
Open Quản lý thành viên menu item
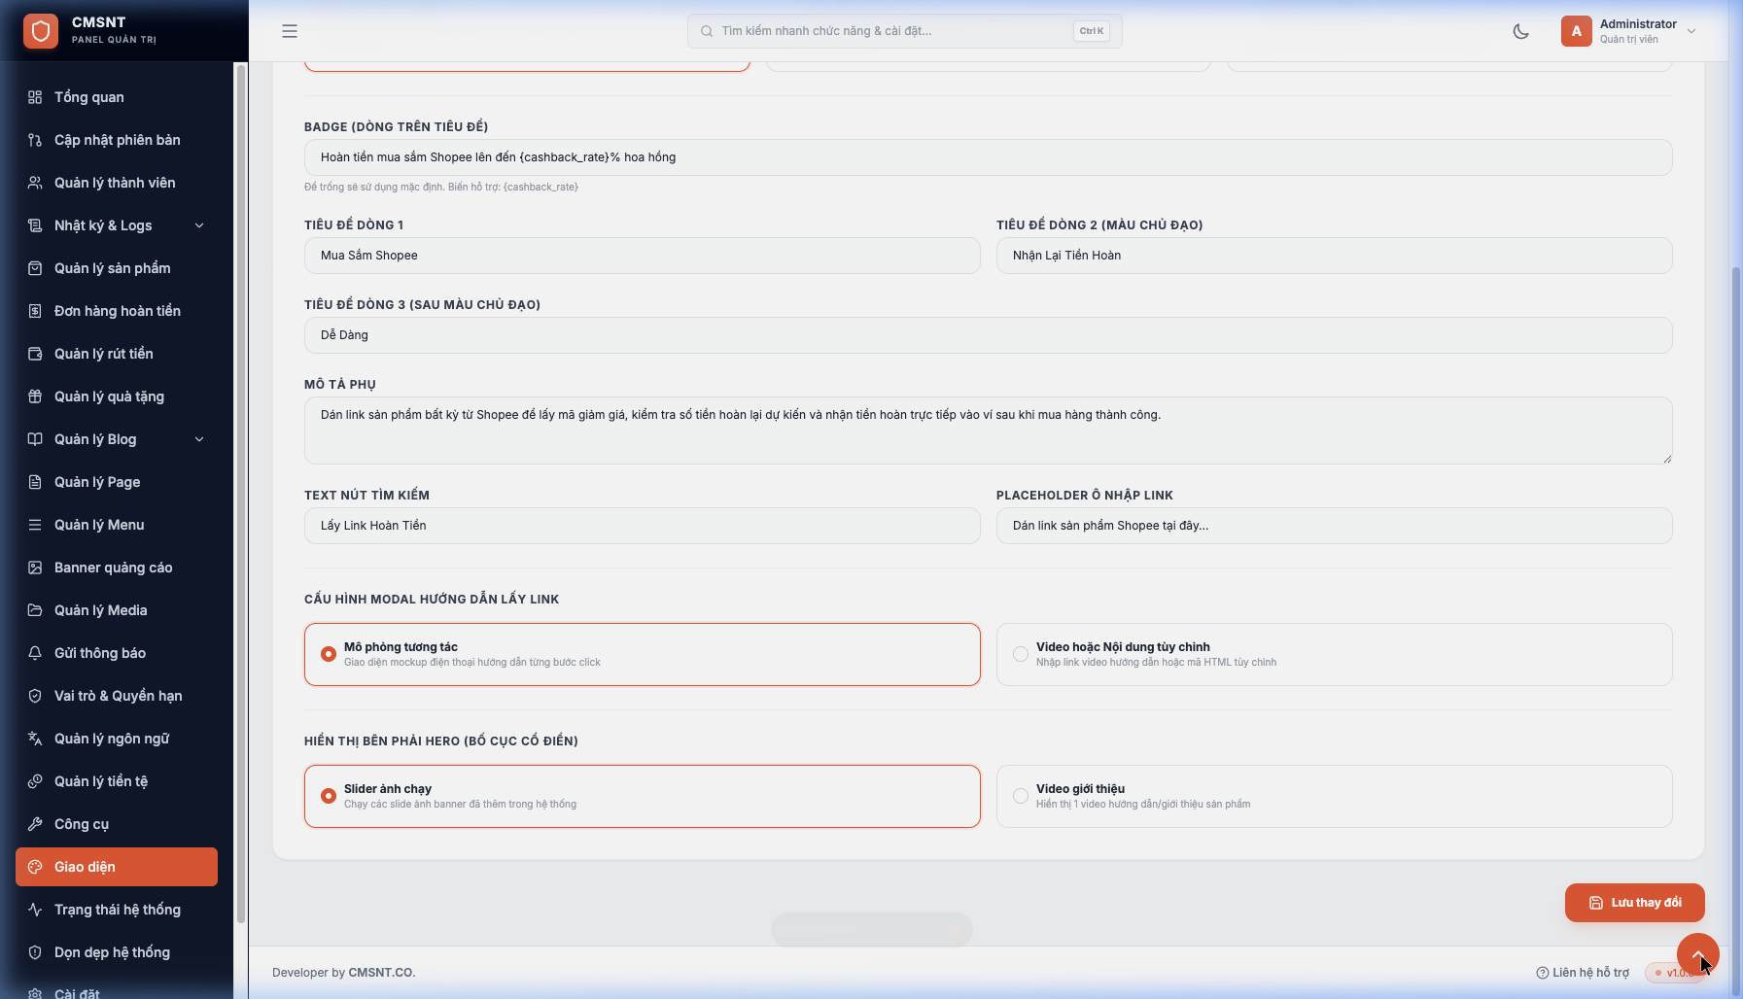(117, 183)
